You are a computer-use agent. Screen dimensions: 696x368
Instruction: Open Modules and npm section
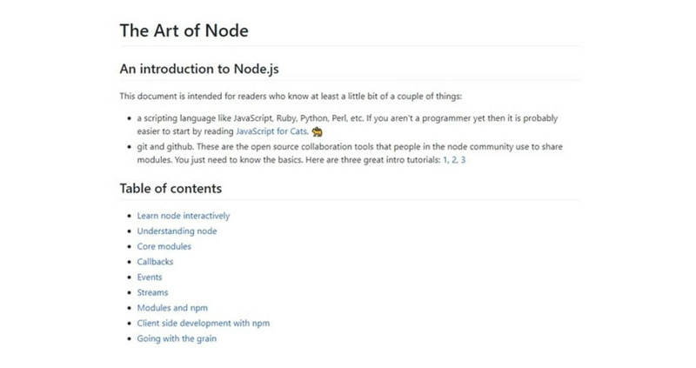click(172, 308)
